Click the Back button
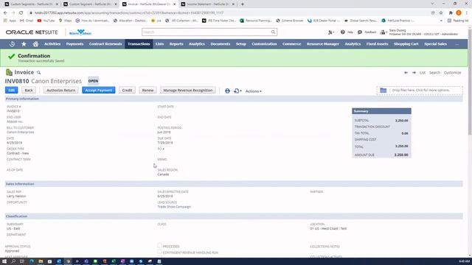The height and width of the screenshot is (265, 472). coord(29,90)
